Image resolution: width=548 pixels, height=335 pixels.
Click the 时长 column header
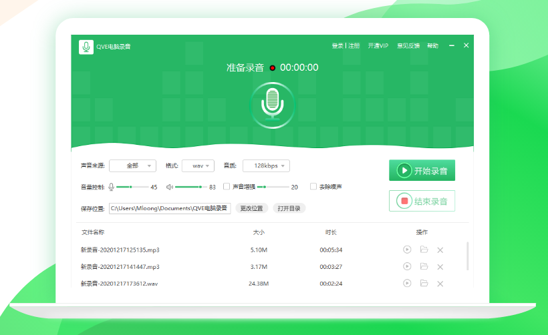click(331, 232)
